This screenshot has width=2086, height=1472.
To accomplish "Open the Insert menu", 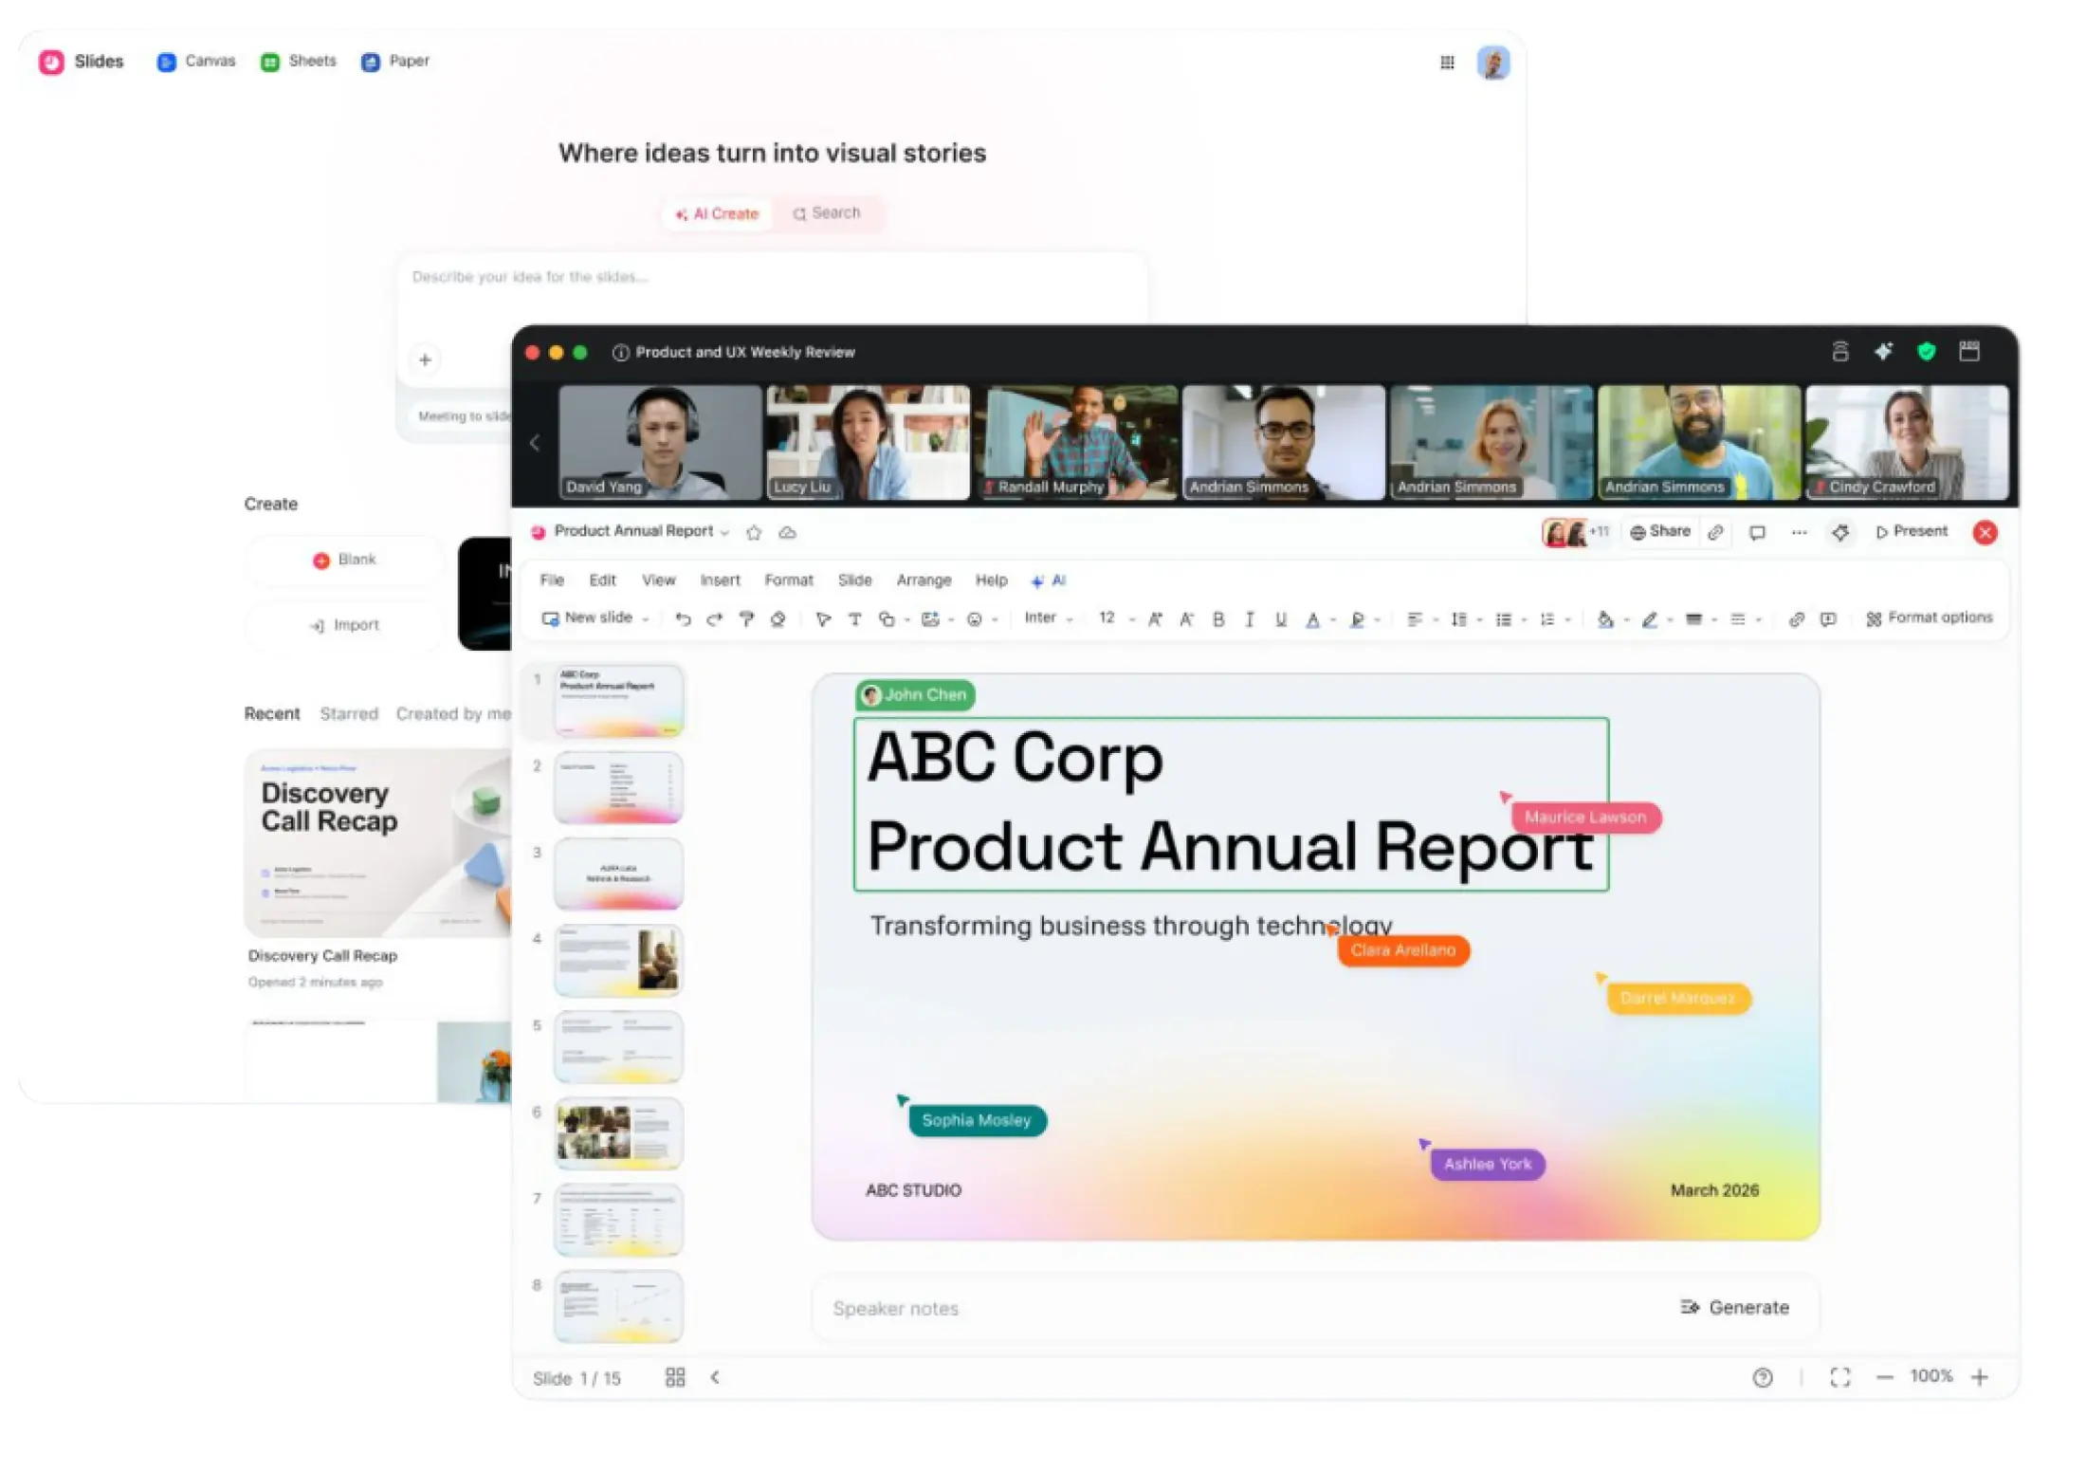I will tap(720, 580).
